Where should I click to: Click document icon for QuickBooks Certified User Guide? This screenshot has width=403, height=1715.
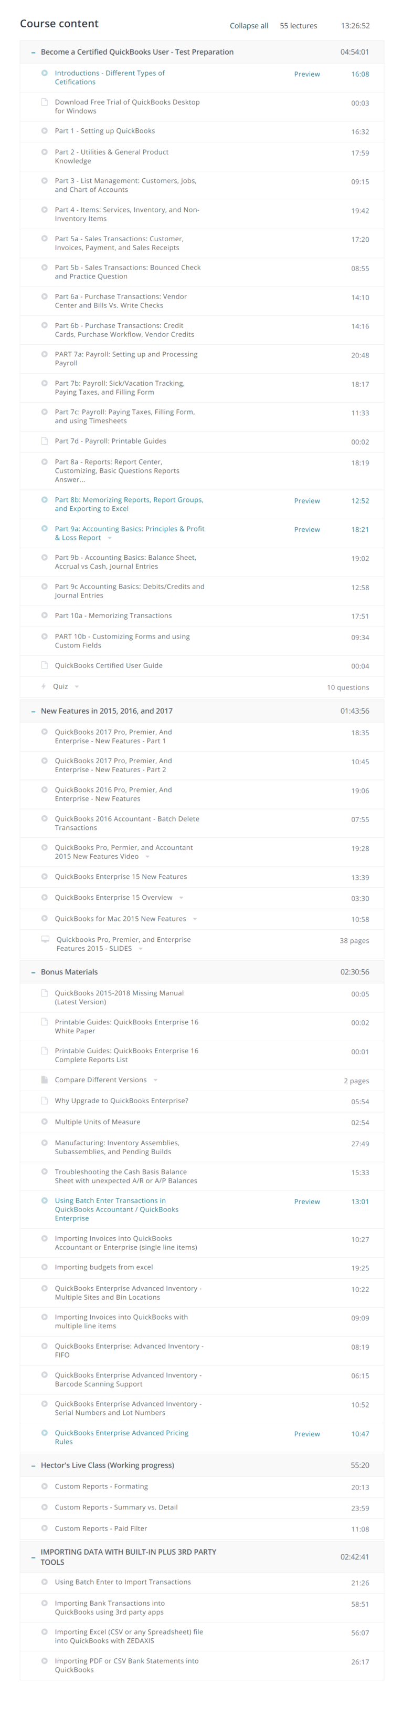click(x=45, y=665)
